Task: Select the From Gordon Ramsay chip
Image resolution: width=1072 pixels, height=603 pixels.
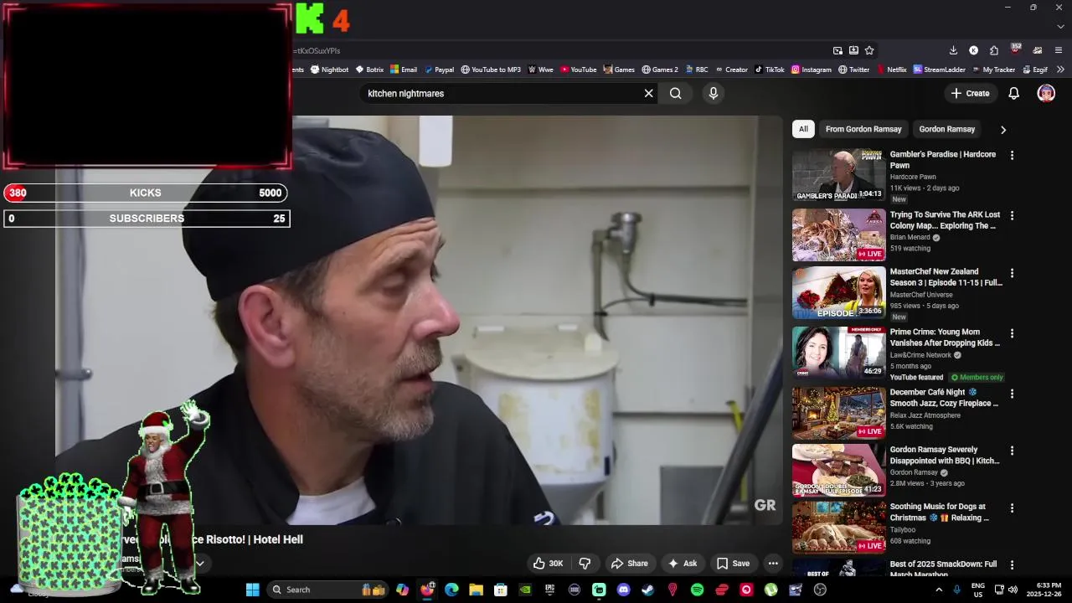Action: 863,129
